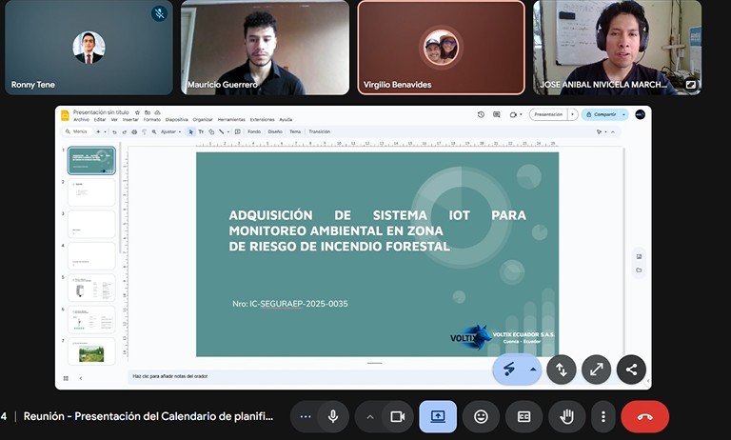The width and height of the screenshot is (731, 440).
Task: Click the Google account avatar in Slides
Action: (640, 114)
